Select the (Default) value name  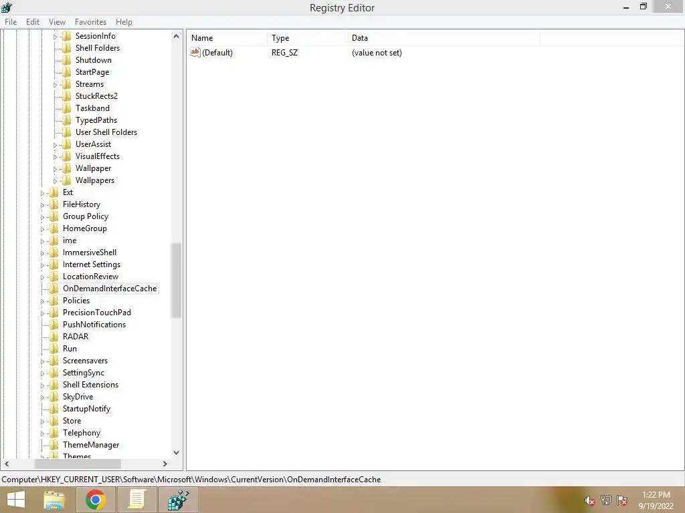point(217,53)
